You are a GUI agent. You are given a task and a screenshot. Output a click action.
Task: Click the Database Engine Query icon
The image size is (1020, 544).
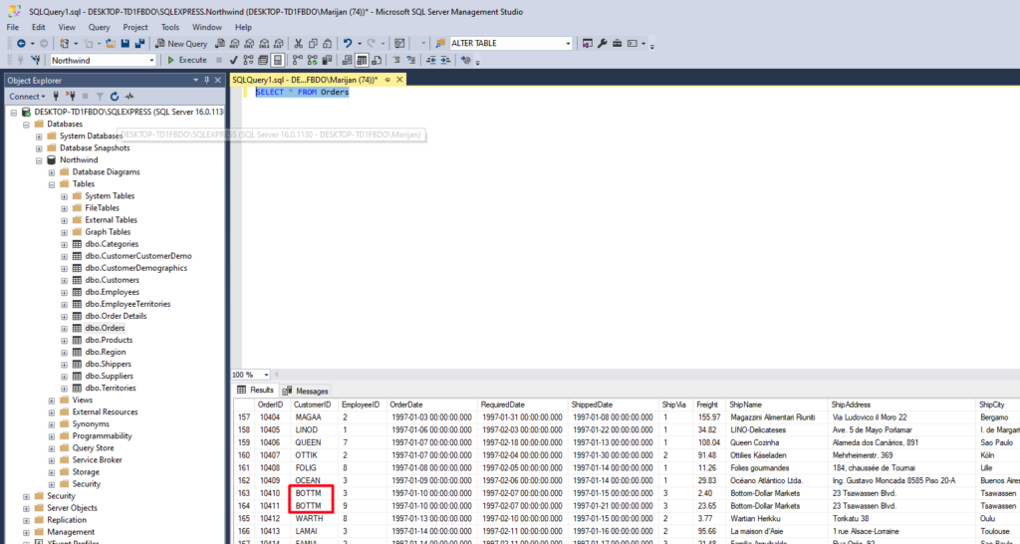click(220, 44)
